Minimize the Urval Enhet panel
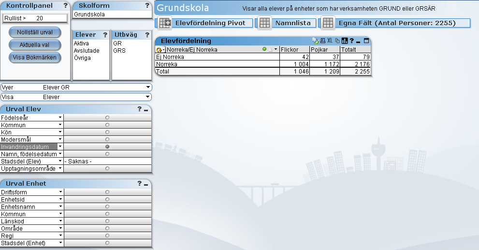479x250 pixels. [146, 184]
